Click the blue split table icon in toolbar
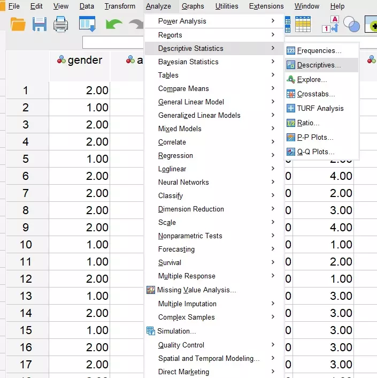This screenshot has height=378, width=377. [x=288, y=24]
